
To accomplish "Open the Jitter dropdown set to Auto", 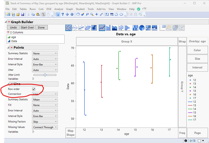I will [45, 70].
